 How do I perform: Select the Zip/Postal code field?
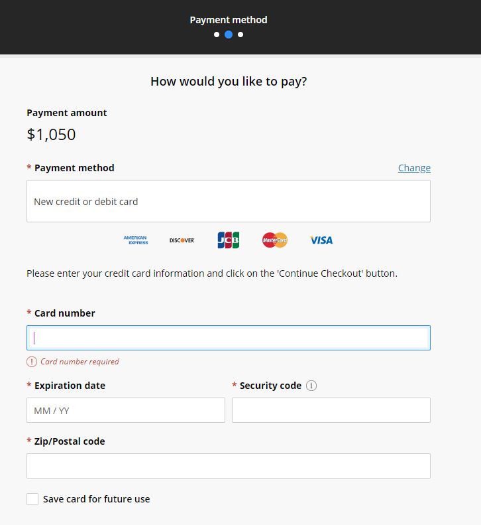point(229,466)
